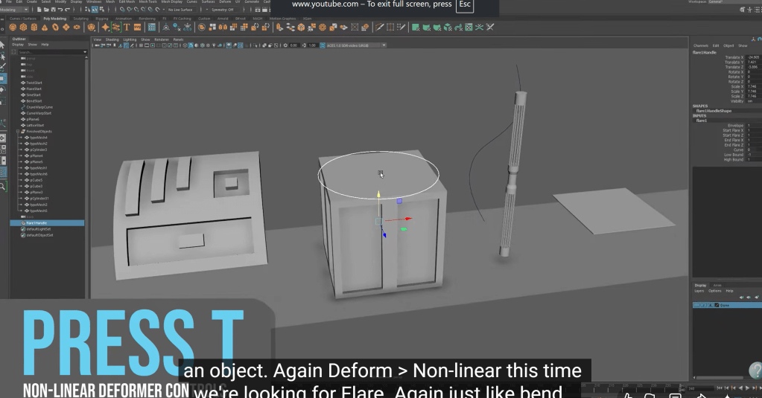
Task: Click the Save Scene icon
Action: pyautogui.click(x=52, y=9)
